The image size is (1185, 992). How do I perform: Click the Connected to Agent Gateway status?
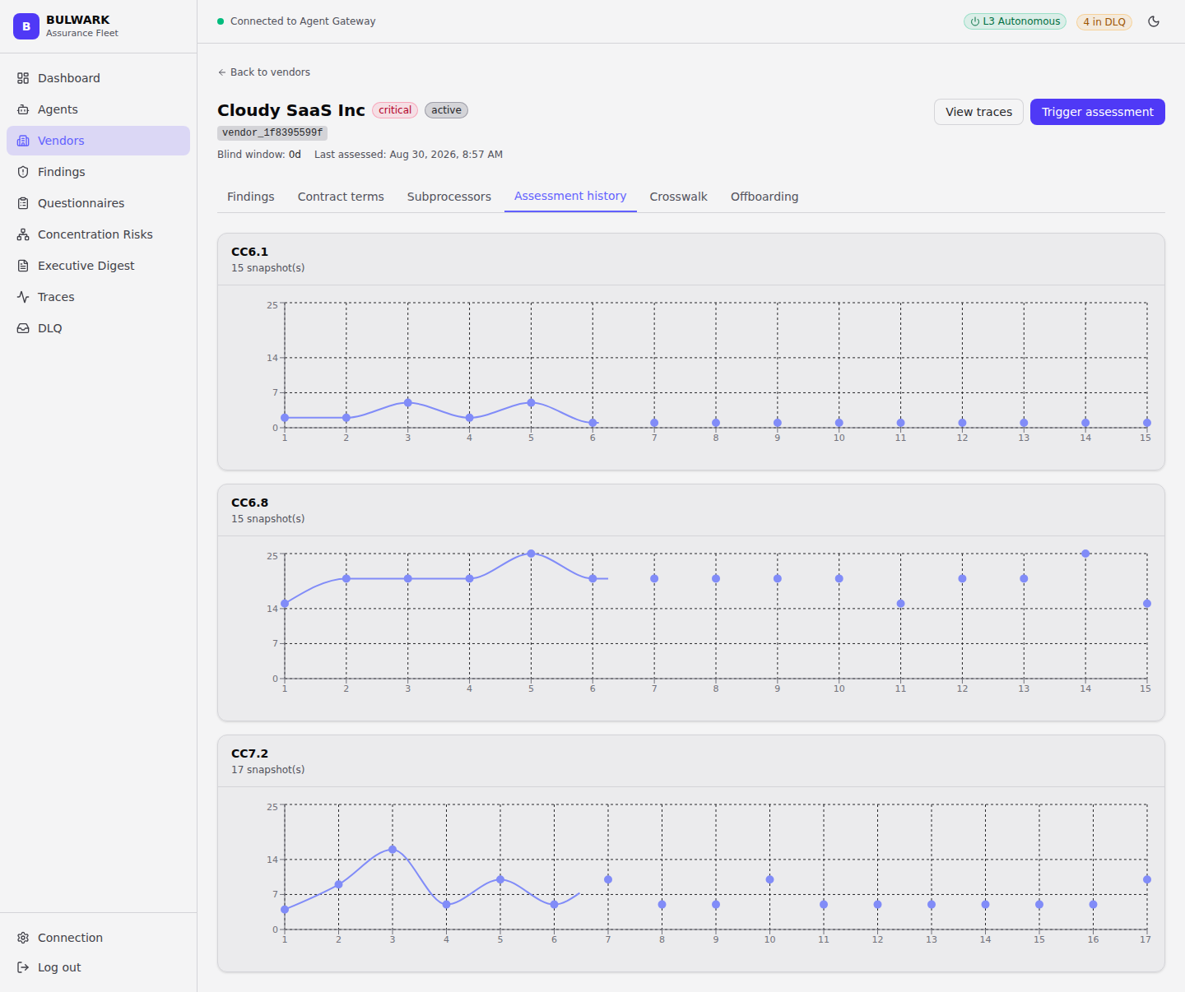[296, 21]
